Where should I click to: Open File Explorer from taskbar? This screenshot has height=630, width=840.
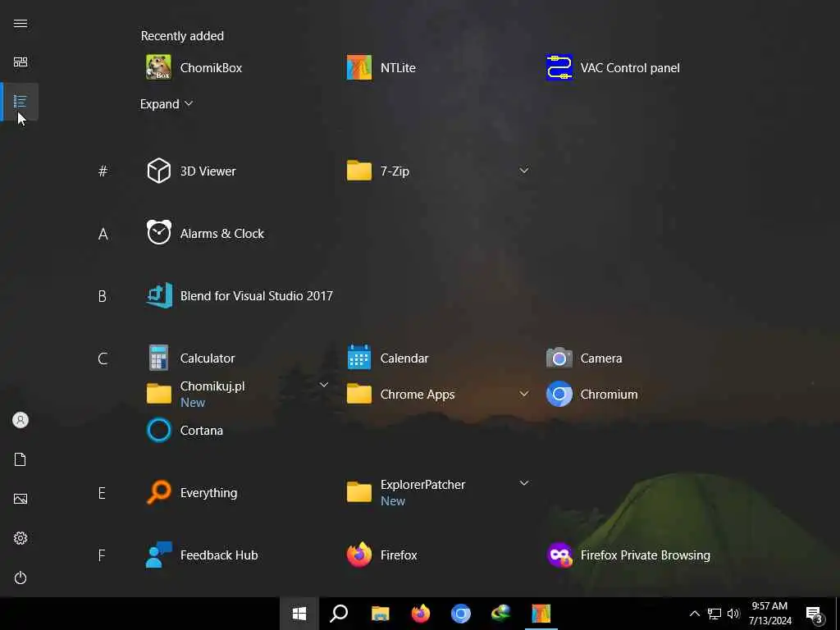pos(380,614)
